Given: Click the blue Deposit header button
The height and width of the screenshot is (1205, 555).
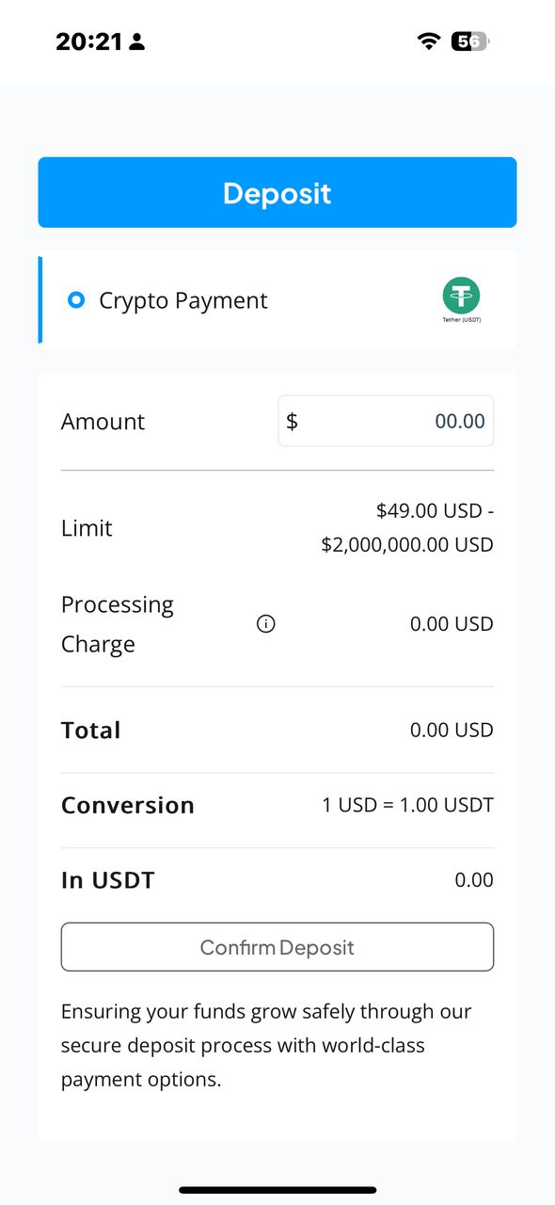Looking at the screenshot, I should pos(277,192).
